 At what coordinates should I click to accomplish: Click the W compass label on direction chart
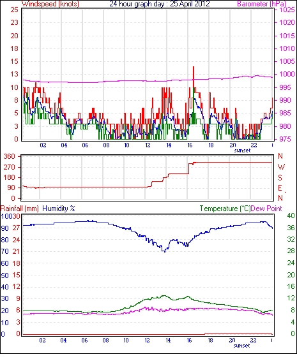(281, 167)
